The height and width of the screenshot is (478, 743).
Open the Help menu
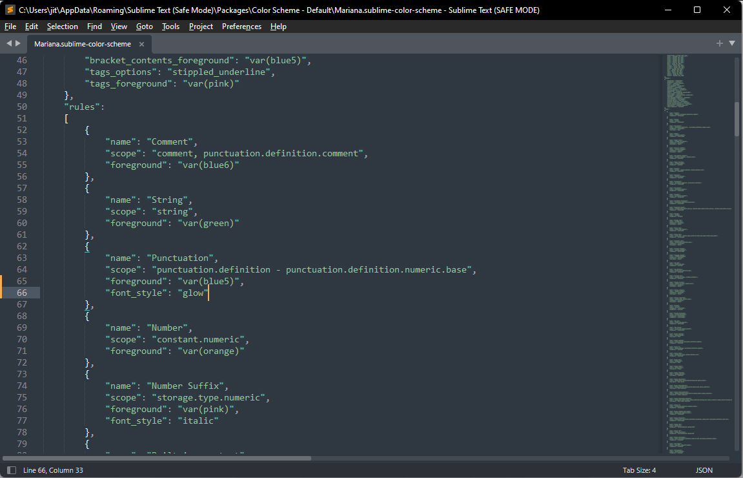tap(278, 26)
